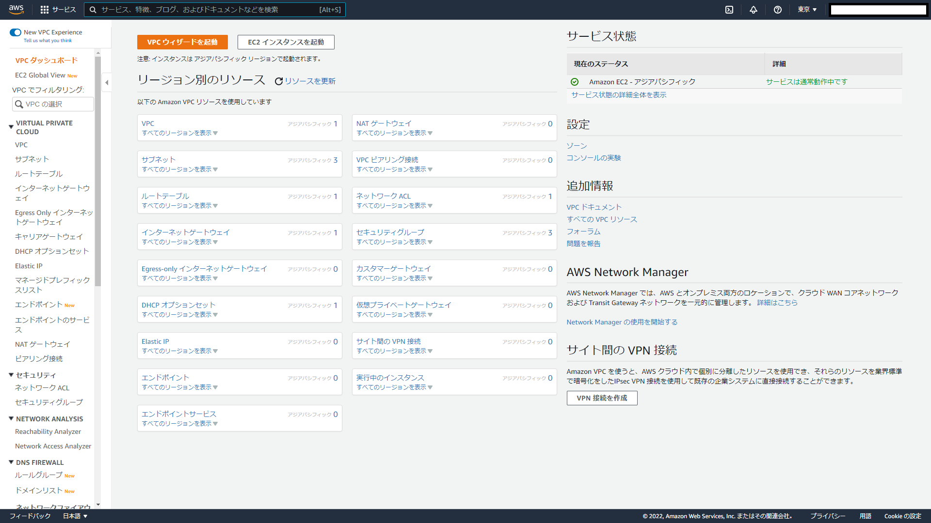Collapse the VIRTUAL PRIVATE CLOUD section
This screenshot has height=523, width=931.
point(11,127)
